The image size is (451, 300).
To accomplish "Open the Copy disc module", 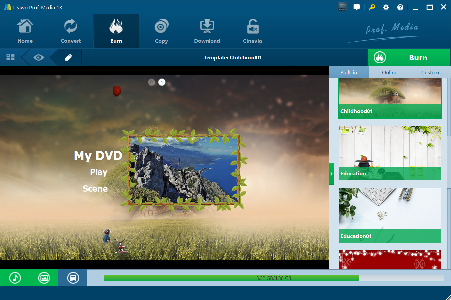I will (x=161, y=31).
